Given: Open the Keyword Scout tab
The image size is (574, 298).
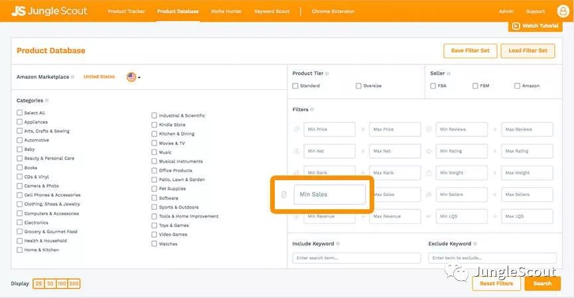Looking at the screenshot, I should point(272,11).
